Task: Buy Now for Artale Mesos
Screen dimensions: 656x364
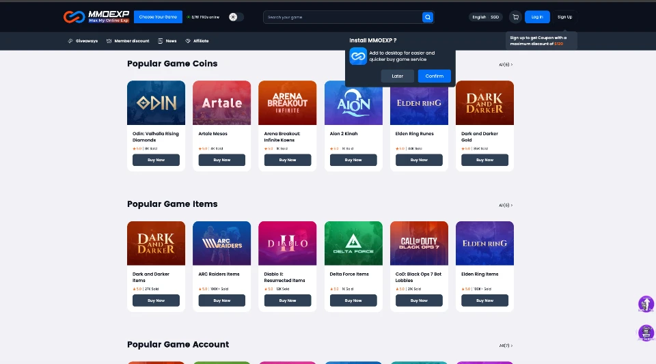Action: [x=221, y=160]
